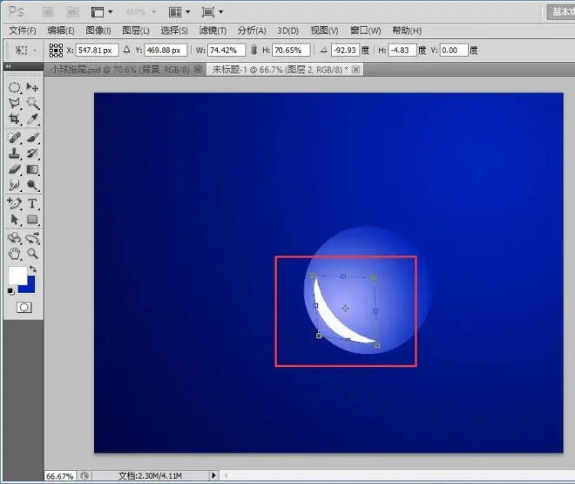Select the Horizontal Type tool
This screenshot has height=484, width=575.
coord(32,203)
